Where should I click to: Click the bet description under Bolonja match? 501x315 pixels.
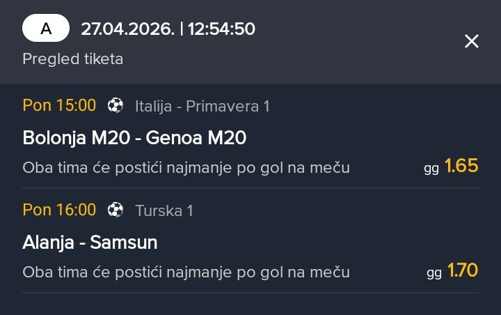(x=186, y=168)
